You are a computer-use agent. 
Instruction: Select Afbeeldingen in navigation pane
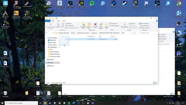click(53, 47)
